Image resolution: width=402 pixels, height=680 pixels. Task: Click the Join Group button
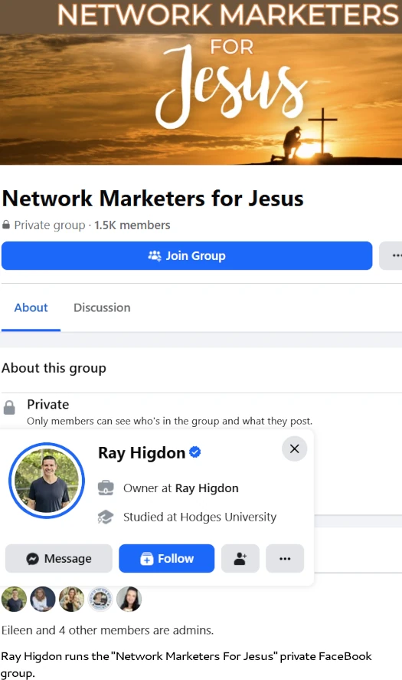point(187,256)
